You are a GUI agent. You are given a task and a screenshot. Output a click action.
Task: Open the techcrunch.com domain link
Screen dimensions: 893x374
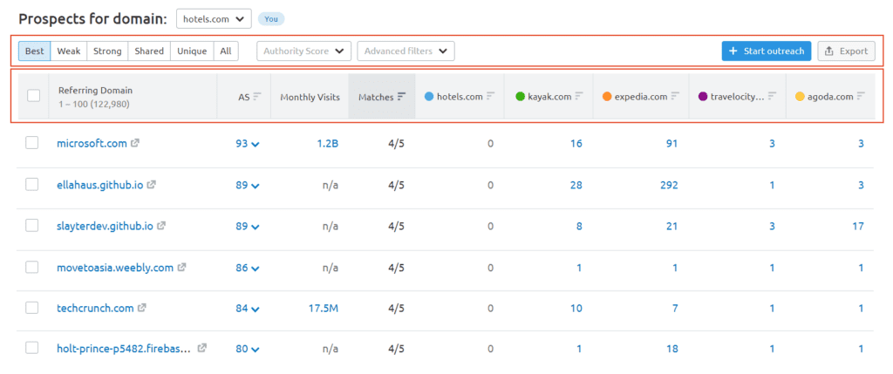pos(95,309)
